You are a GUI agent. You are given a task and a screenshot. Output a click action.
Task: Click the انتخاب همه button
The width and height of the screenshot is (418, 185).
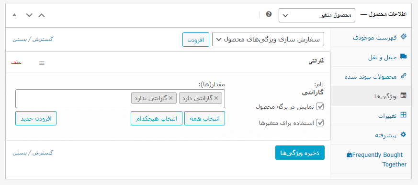click(x=205, y=118)
